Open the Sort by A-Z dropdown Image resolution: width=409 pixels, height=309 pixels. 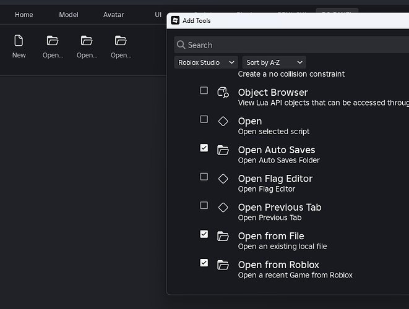(274, 62)
